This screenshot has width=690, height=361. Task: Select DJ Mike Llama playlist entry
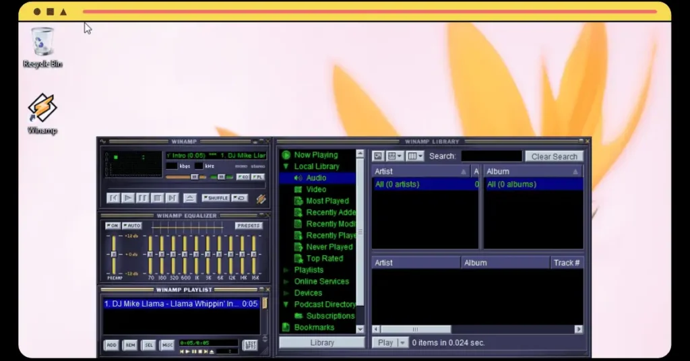point(181,304)
